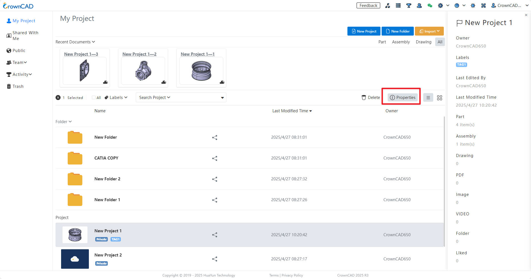531x279 pixels.
Task: Switch to grid view
Action: (x=439, y=98)
